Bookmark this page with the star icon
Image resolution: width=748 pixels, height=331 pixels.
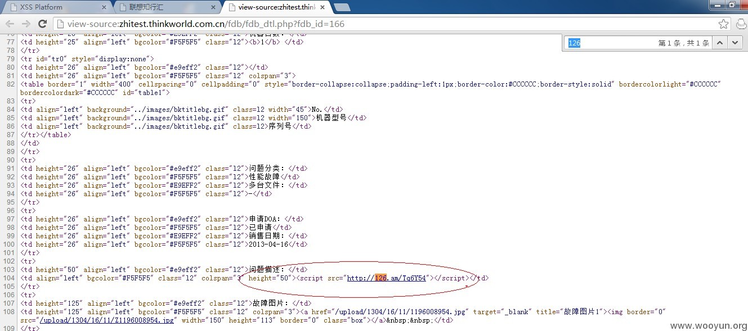(x=724, y=24)
